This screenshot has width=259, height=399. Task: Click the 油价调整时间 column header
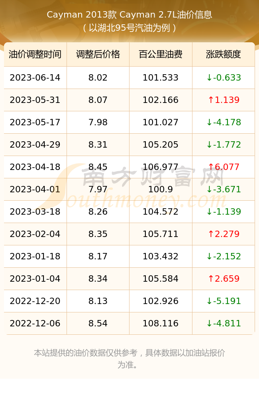tap(35, 54)
